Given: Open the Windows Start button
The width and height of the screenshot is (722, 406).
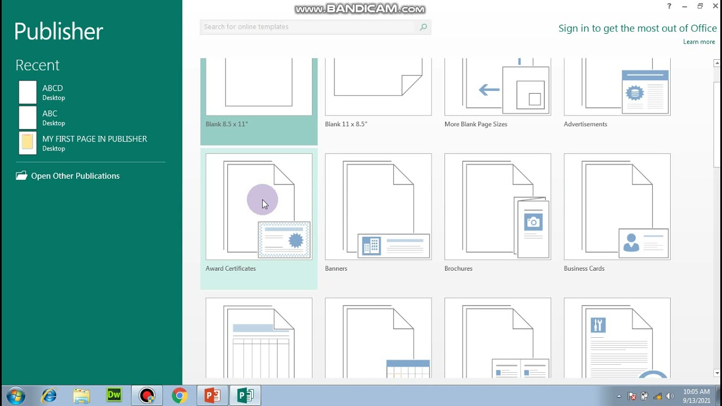Looking at the screenshot, I should [15, 395].
